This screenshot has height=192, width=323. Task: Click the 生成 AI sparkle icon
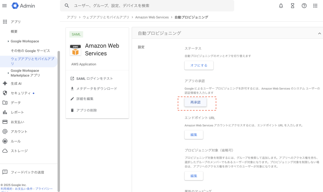click(x=5, y=84)
